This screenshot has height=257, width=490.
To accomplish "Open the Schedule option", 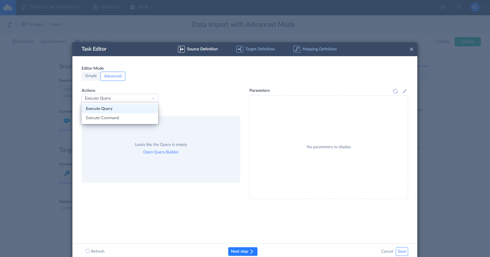I will pyautogui.click(x=23, y=42).
